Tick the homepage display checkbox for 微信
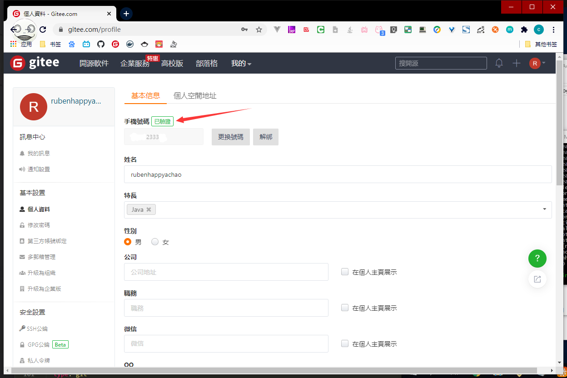Screen dimensions: 567x378 (x=345, y=343)
